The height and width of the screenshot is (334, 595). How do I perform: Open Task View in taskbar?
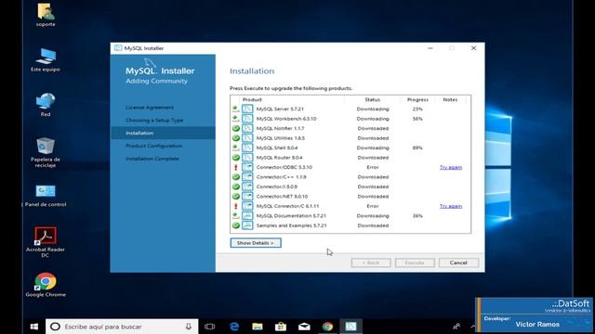[209, 327]
